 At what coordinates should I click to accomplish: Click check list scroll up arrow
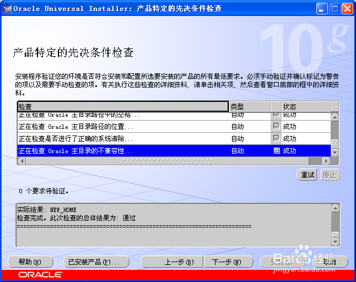point(335,117)
